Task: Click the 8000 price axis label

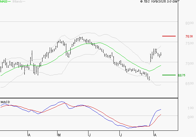Action: 189,23
